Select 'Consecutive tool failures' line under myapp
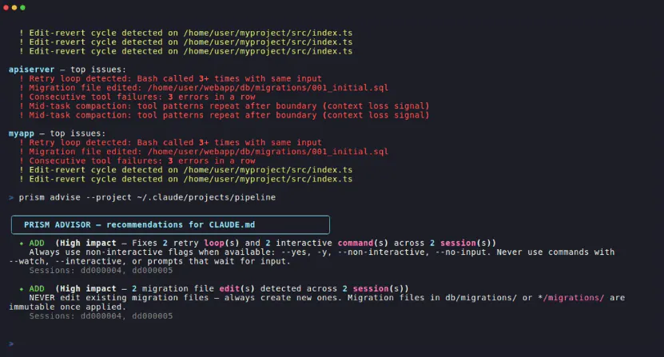This screenshot has height=357, width=664. point(137,161)
